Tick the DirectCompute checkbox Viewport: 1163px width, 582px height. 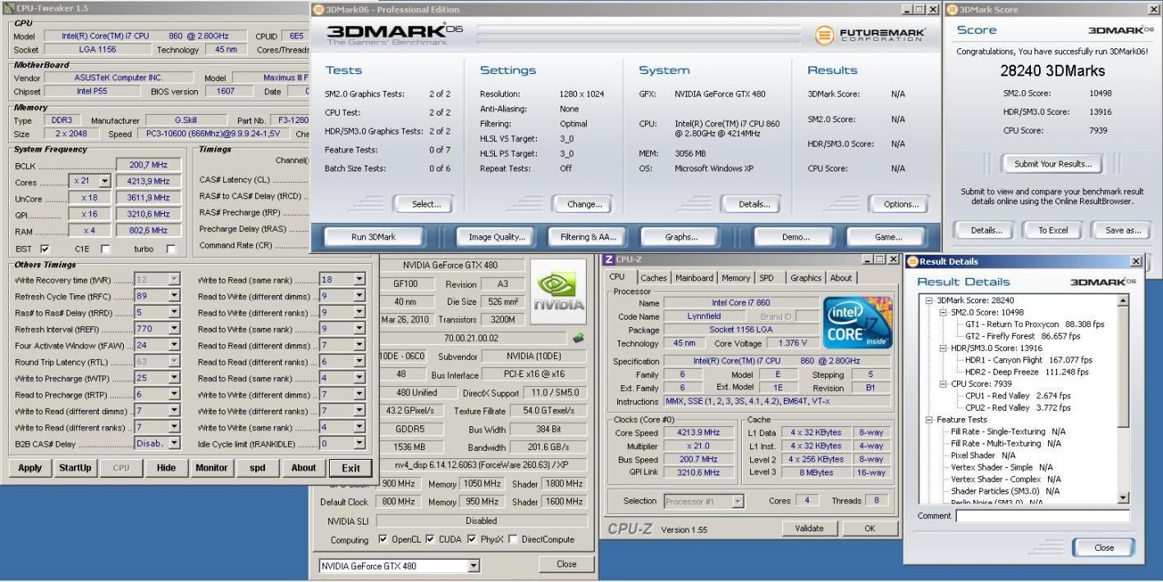[x=513, y=539]
